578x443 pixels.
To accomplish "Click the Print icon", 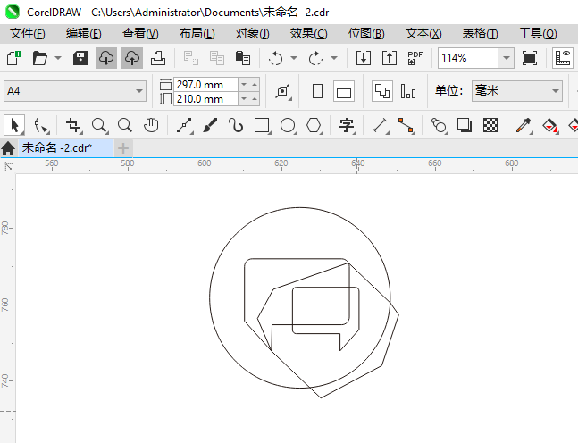I will click(158, 58).
